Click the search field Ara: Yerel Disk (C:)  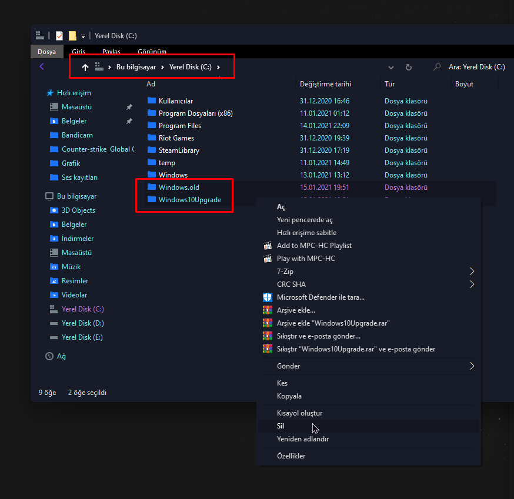pos(476,67)
